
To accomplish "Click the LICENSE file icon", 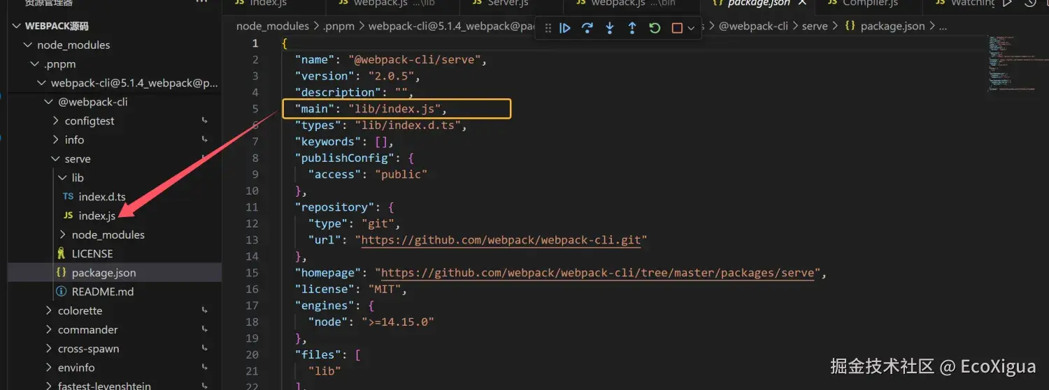I will point(62,253).
